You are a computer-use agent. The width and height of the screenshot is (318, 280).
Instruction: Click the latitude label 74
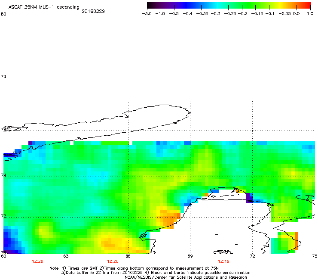click(x=3, y=175)
